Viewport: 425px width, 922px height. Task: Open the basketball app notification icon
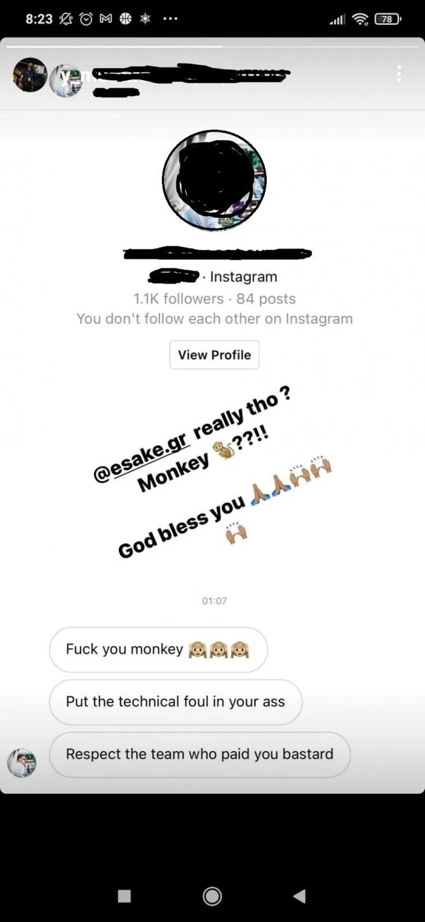tap(125, 18)
